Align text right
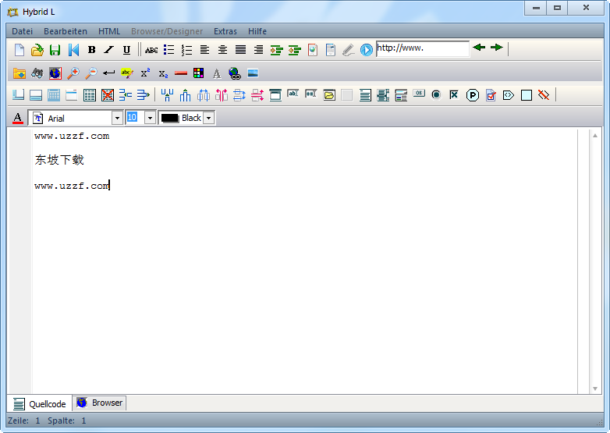The height and width of the screenshot is (433, 610). pyautogui.click(x=258, y=50)
